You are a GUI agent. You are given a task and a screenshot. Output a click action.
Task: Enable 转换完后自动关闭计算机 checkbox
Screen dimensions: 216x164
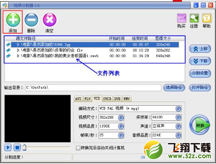(78, 148)
